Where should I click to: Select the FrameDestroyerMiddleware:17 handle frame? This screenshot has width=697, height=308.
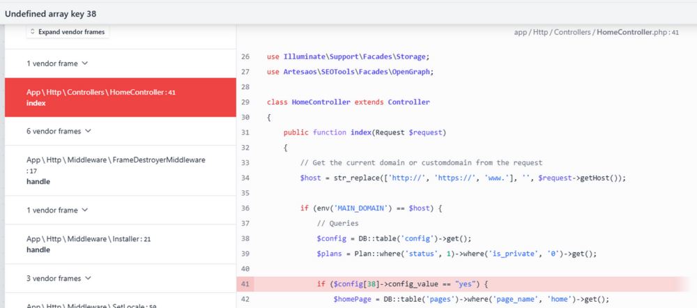[x=121, y=171]
